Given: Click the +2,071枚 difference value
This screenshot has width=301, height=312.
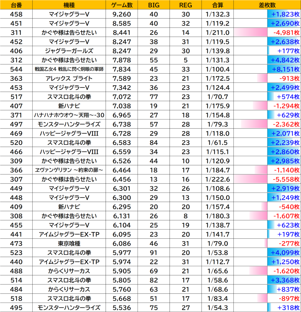Looking at the screenshot, I should pos(285,133).
